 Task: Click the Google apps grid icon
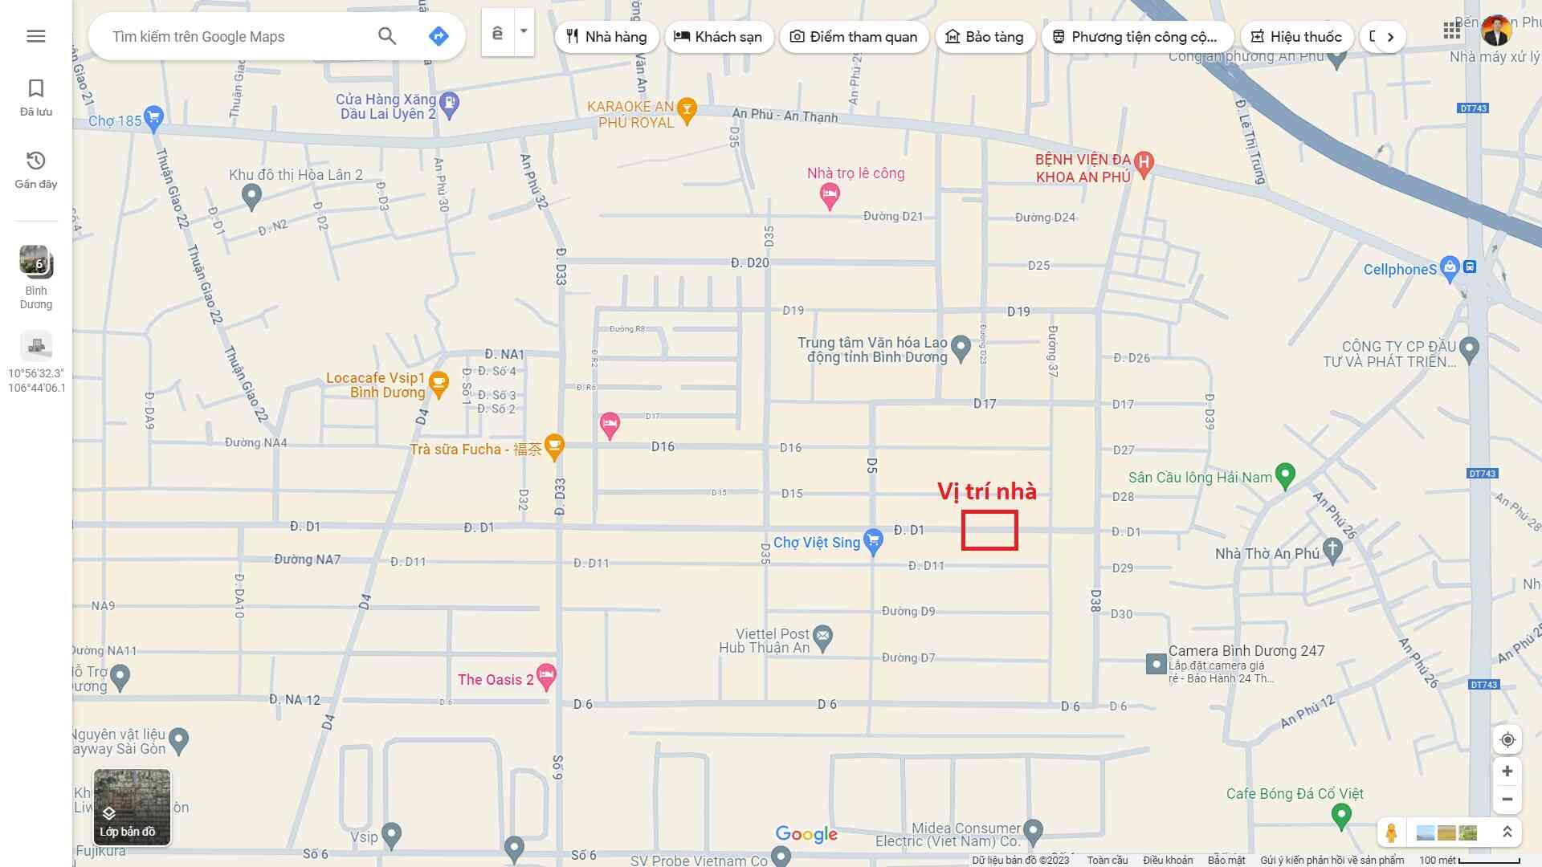click(1451, 31)
